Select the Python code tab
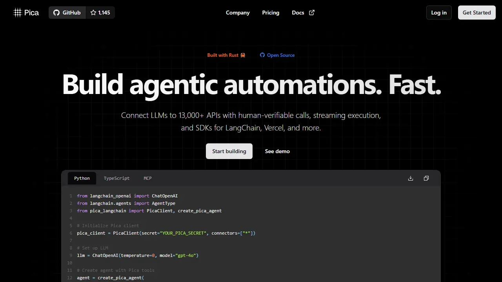 pos(82,178)
